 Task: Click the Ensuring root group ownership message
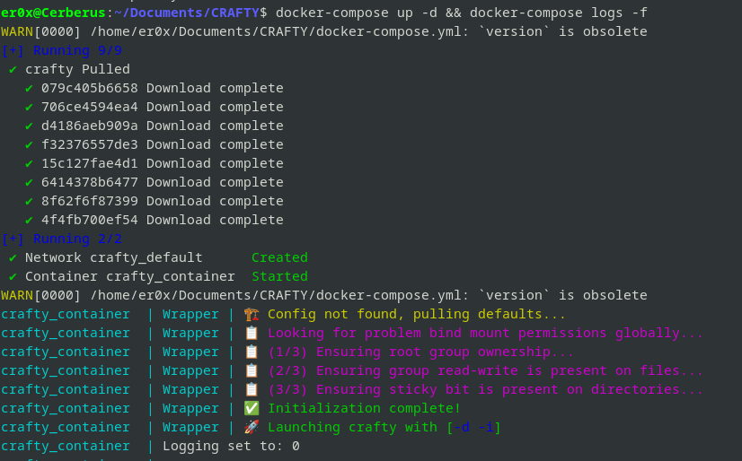(x=420, y=352)
